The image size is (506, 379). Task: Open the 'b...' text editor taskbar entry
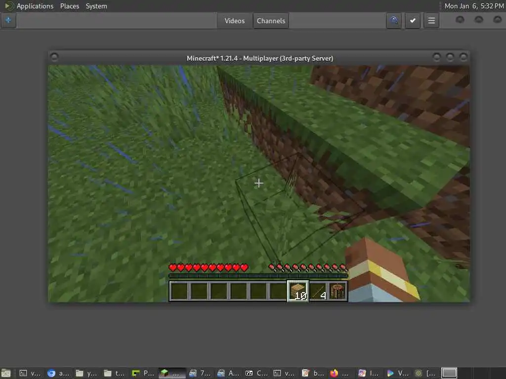point(313,373)
